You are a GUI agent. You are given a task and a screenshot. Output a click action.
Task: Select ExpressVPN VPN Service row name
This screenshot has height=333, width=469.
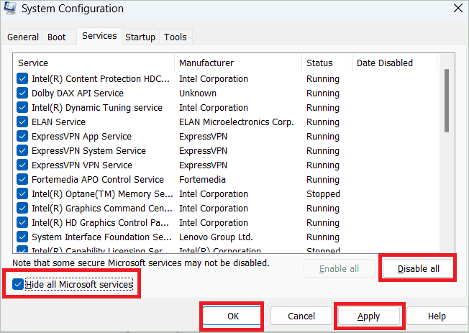pyautogui.click(x=82, y=165)
